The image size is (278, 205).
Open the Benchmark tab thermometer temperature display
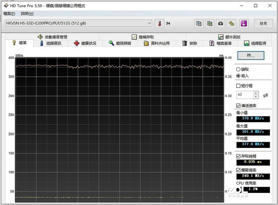pyautogui.click(x=159, y=23)
